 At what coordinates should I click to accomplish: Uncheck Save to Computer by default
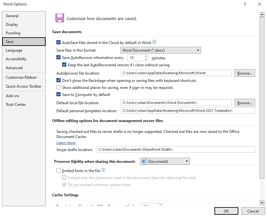click(58, 94)
